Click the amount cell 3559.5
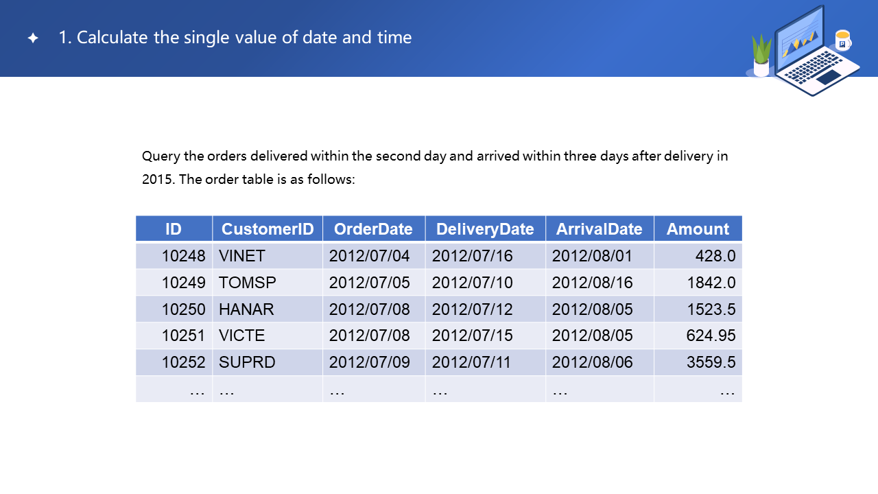The width and height of the screenshot is (878, 494). click(x=711, y=362)
